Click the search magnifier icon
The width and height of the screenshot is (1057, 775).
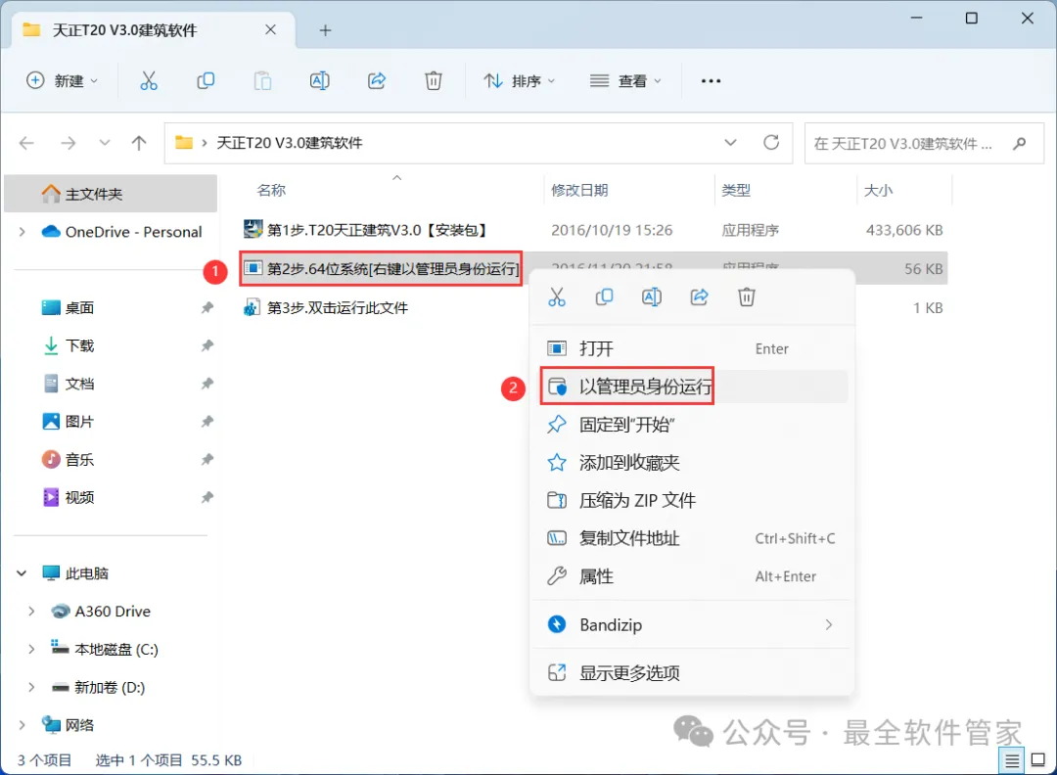click(1019, 143)
